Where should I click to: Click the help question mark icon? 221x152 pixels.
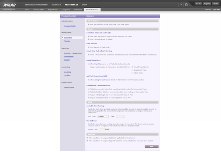(x=181, y=5)
